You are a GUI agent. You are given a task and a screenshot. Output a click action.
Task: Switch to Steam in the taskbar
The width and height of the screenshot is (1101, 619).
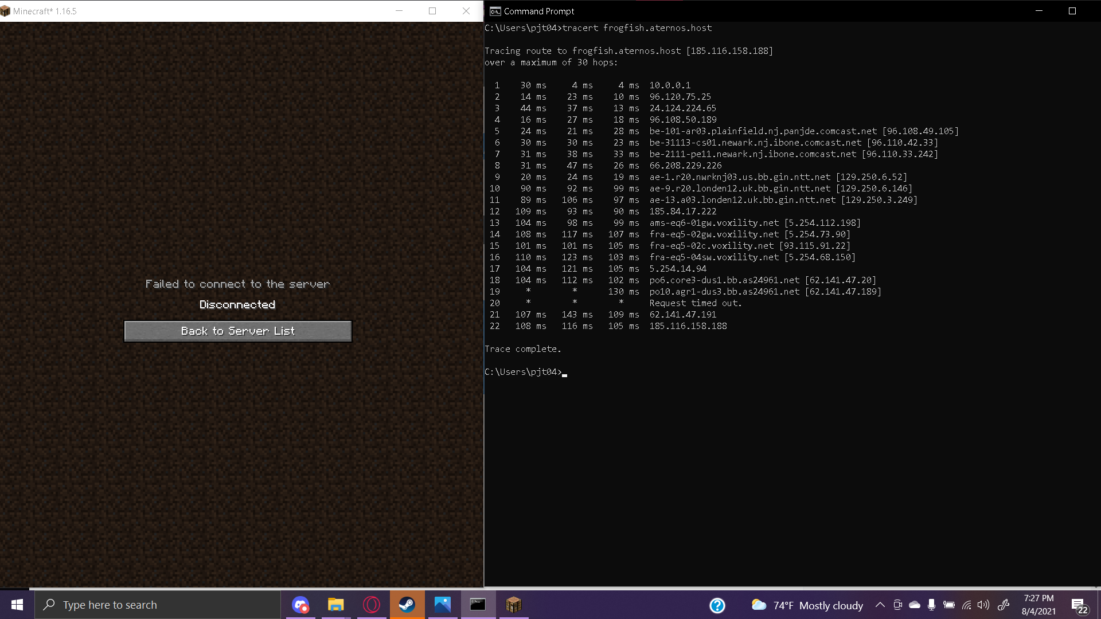pos(407,605)
